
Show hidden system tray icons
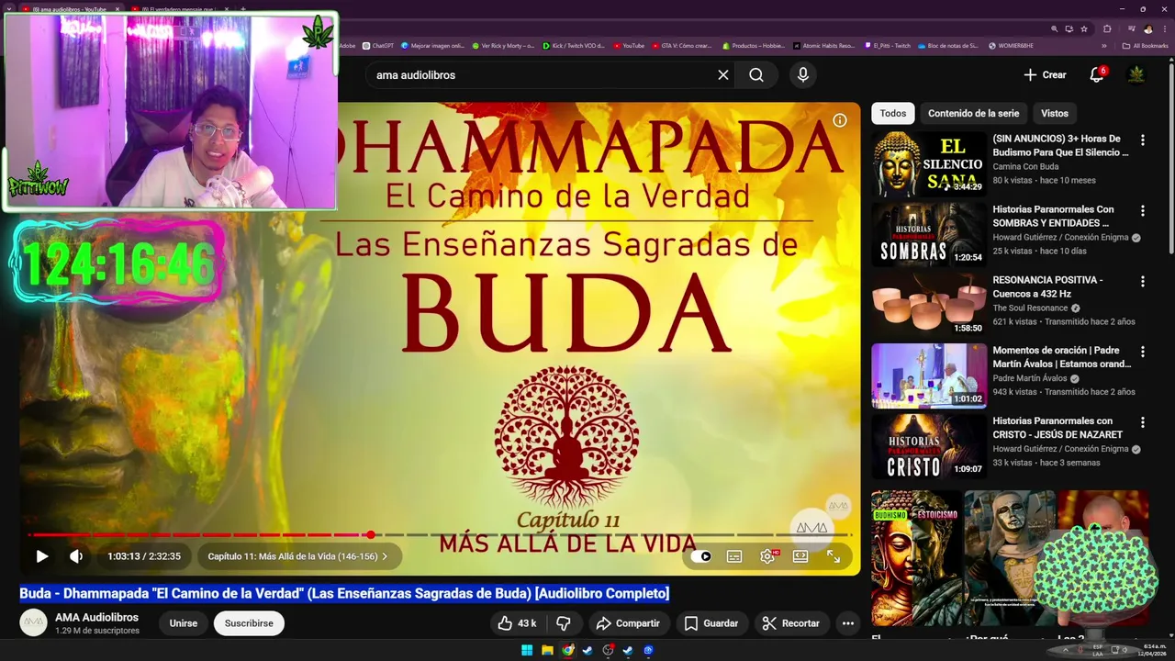[1066, 651]
